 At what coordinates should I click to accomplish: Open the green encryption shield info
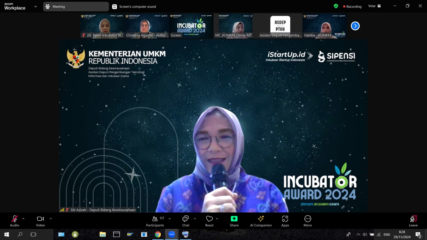[x=336, y=6]
